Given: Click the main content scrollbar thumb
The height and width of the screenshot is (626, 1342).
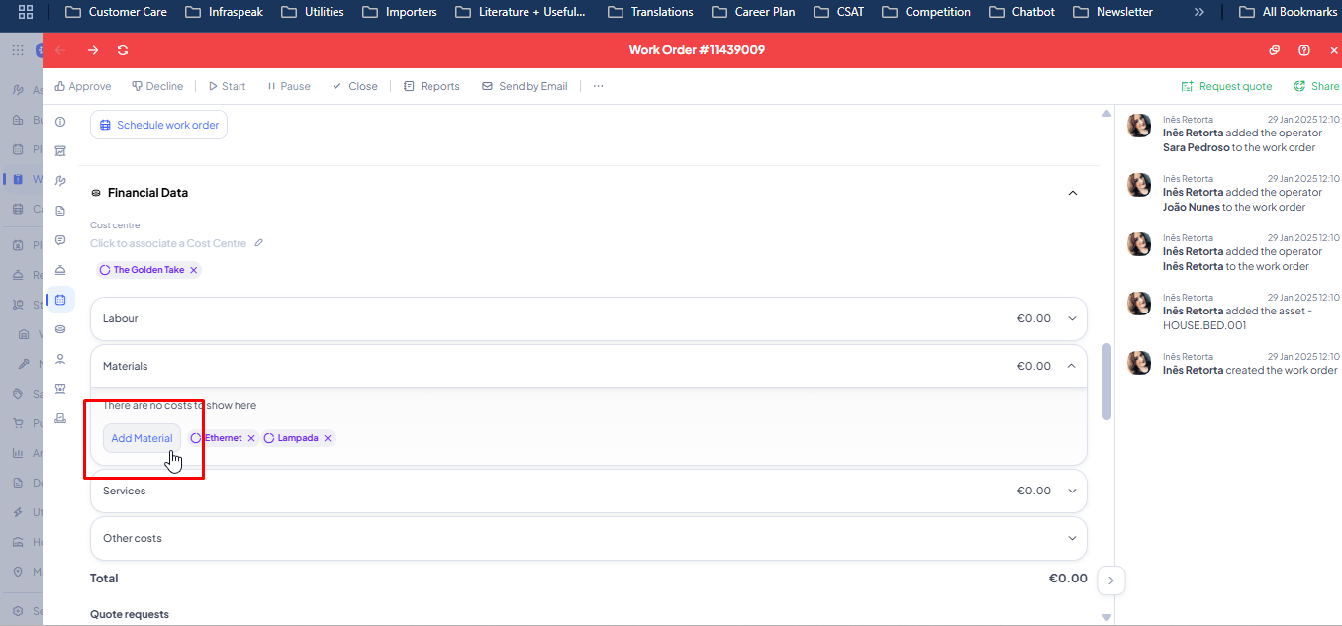Looking at the screenshot, I should click(1106, 382).
